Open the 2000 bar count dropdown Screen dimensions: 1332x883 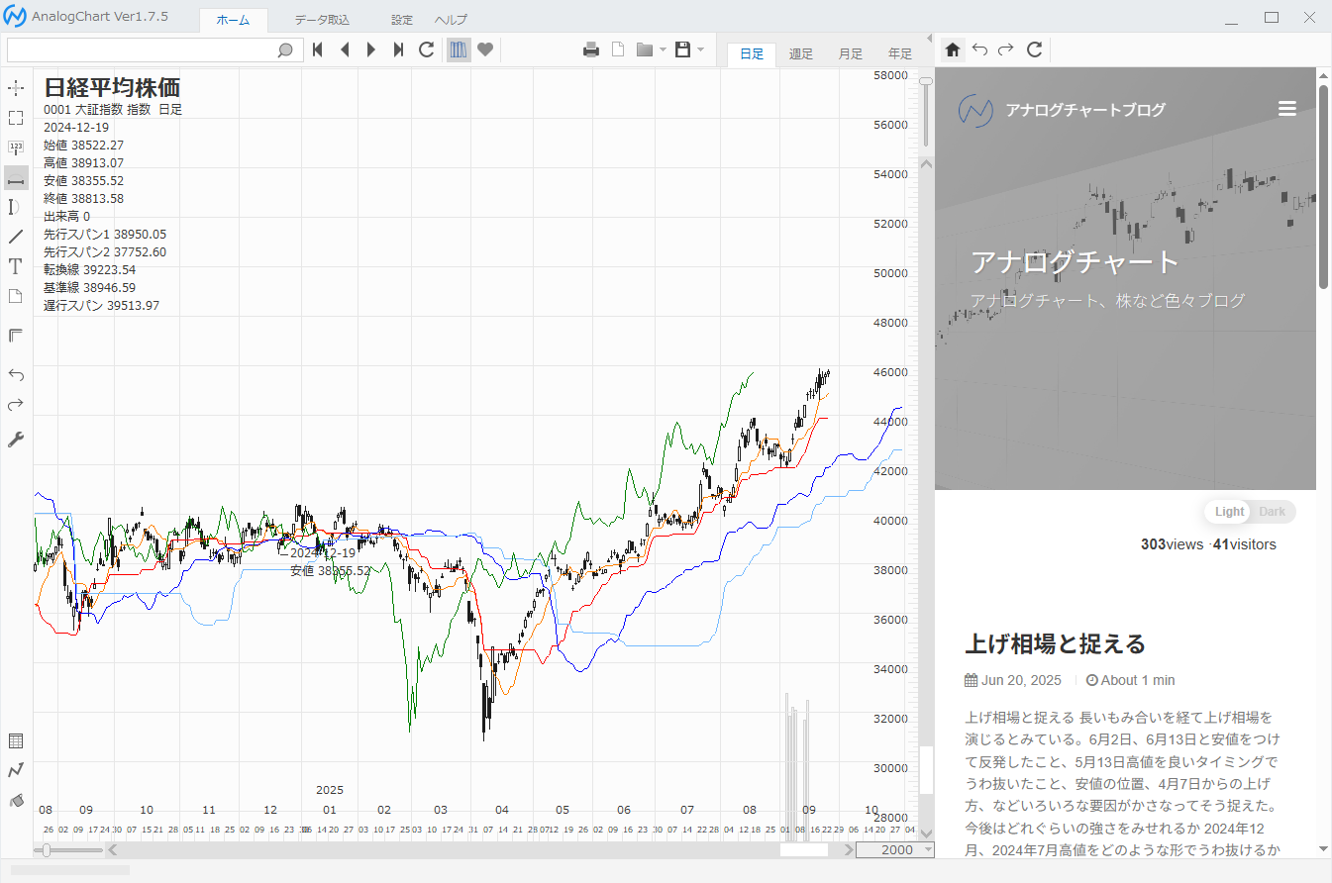pos(927,849)
